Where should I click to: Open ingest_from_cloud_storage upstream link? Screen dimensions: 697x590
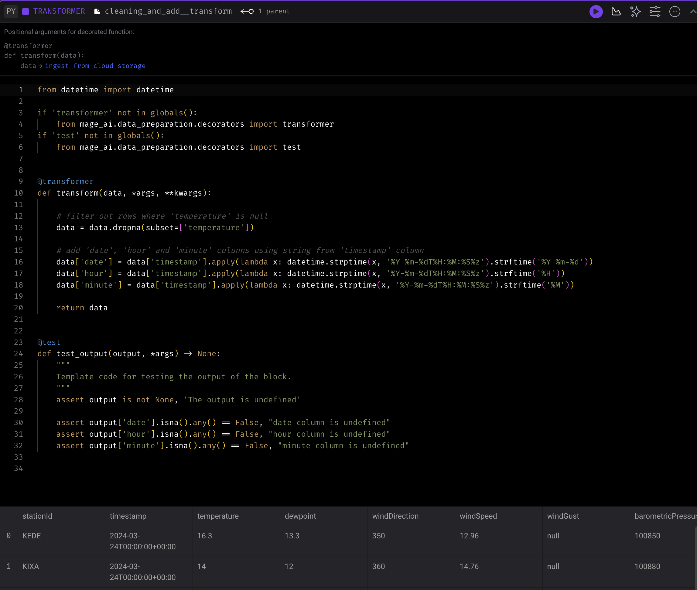coord(95,66)
